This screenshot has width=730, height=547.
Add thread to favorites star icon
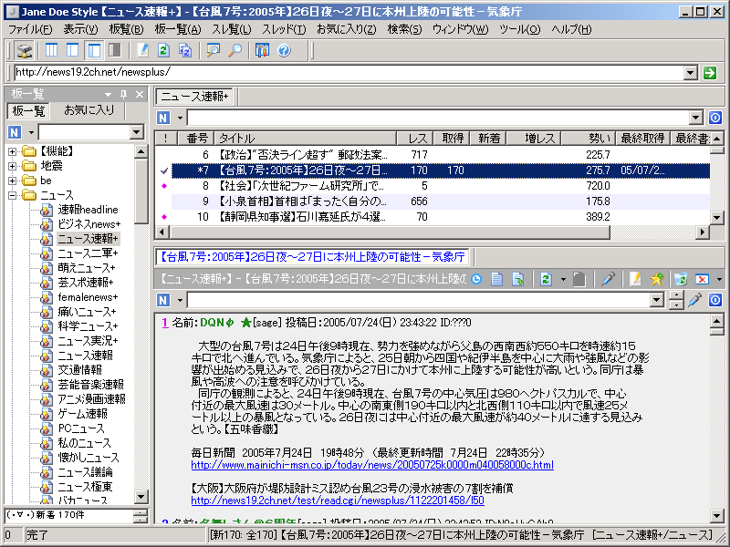click(657, 279)
